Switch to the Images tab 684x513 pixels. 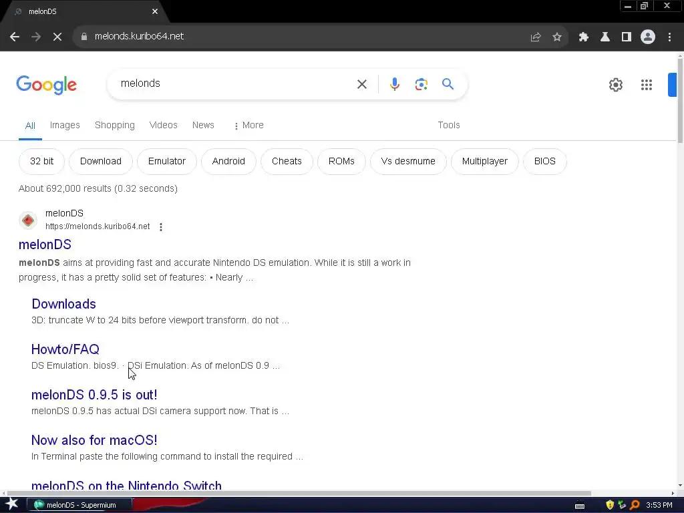point(65,125)
